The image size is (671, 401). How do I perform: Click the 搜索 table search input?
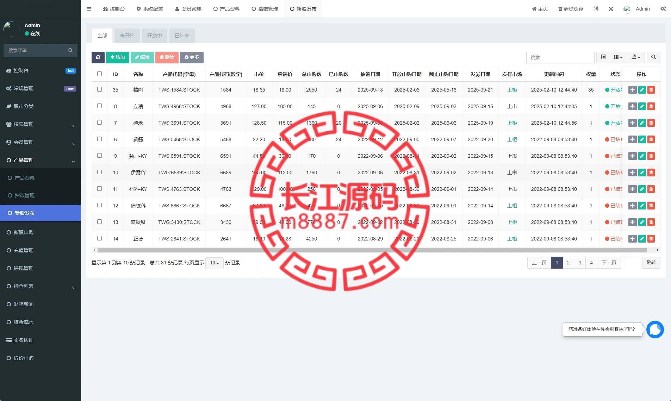click(560, 57)
